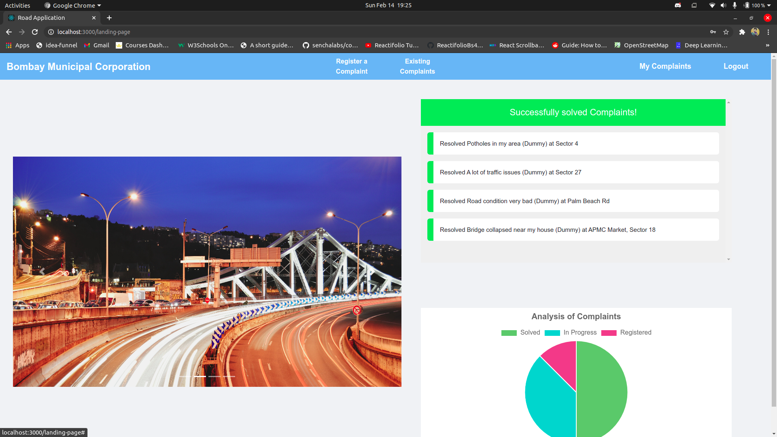Bookmark this page with the star icon
Screen dimensions: 777x437
(726, 32)
